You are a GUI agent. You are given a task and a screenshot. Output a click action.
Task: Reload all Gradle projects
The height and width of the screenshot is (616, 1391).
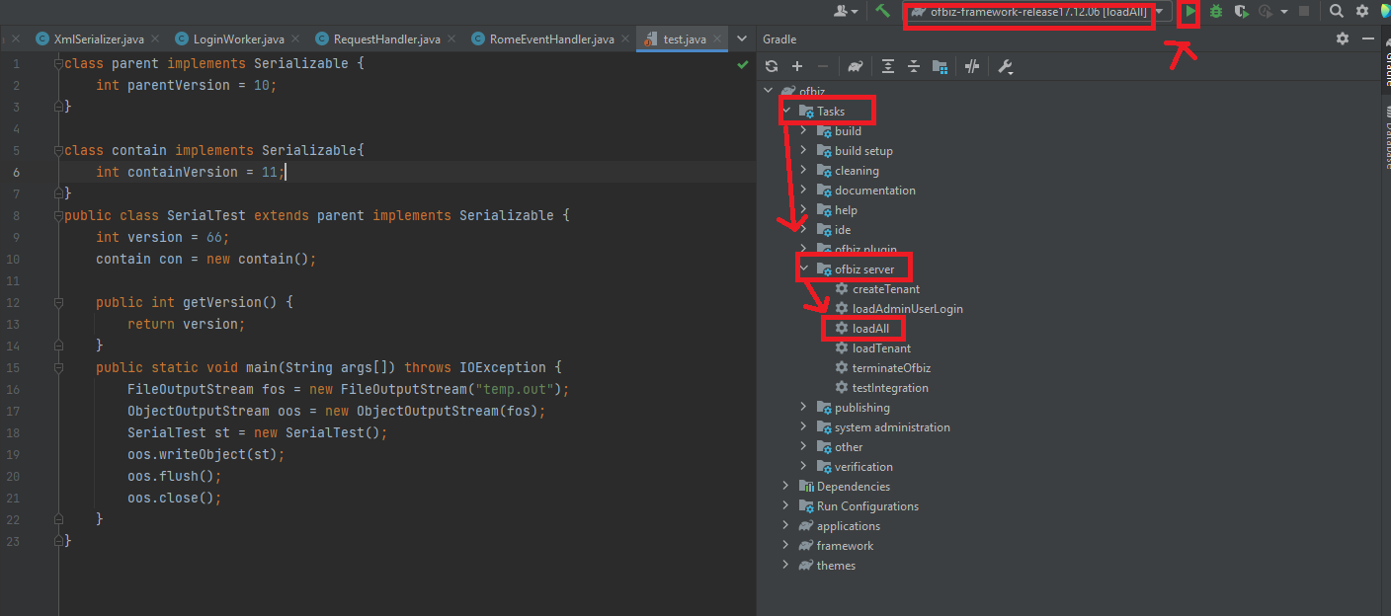772,67
